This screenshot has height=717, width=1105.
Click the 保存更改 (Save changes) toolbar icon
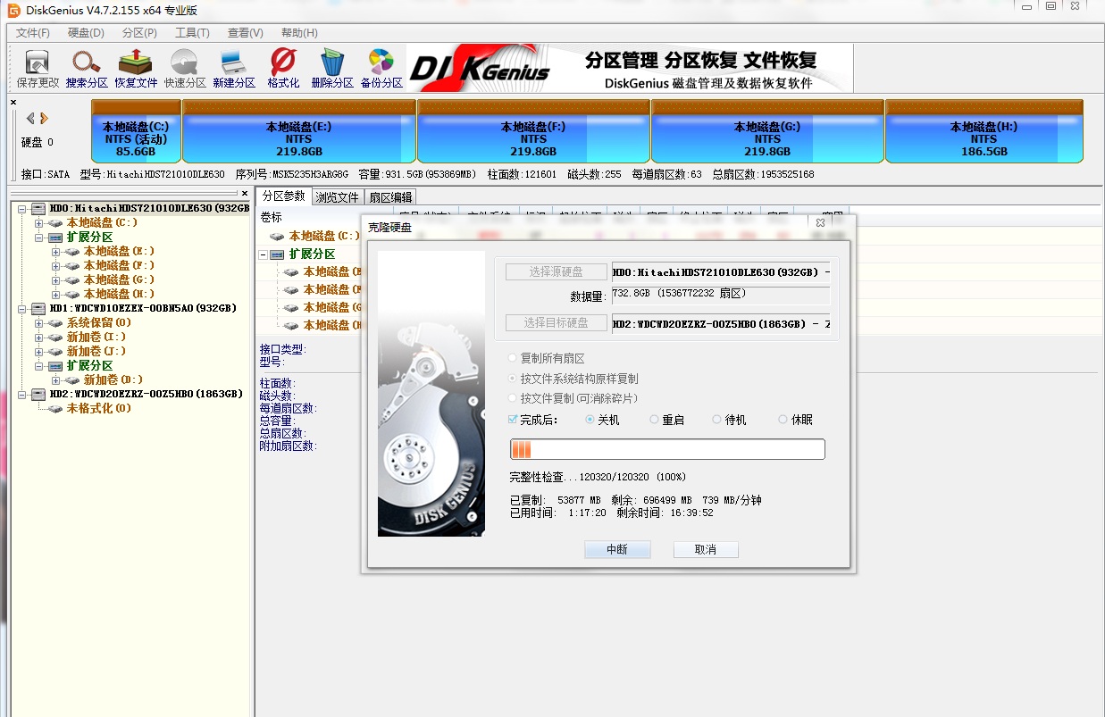tap(38, 69)
